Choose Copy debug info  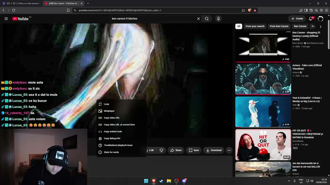pos(121,138)
